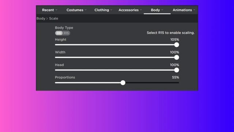The height and width of the screenshot is (132, 234).
Task: Click the Height label
Action: (x=61, y=40)
